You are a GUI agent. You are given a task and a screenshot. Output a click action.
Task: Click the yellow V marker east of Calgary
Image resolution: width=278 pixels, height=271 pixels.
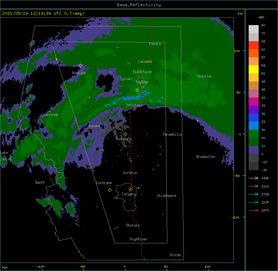[x=138, y=188]
